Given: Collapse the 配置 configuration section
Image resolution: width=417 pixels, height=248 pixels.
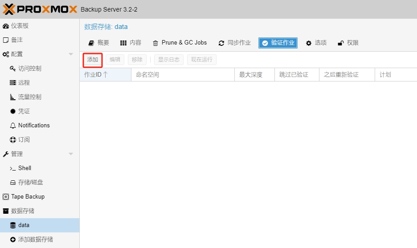Looking at the screenshot, I should tap(71, 54).
